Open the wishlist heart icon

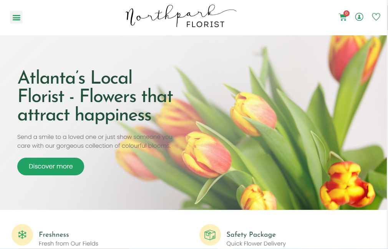[376, 17]
